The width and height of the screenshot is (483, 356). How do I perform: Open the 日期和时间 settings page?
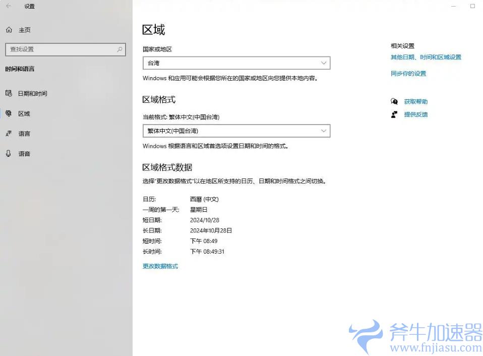[32, 94]
